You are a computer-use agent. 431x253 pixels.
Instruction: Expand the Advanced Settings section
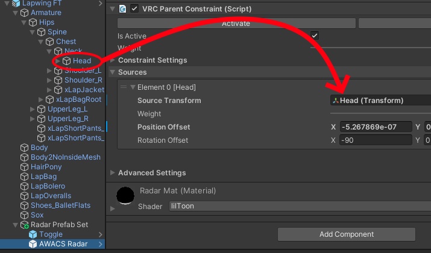click(x=112, y=173)
